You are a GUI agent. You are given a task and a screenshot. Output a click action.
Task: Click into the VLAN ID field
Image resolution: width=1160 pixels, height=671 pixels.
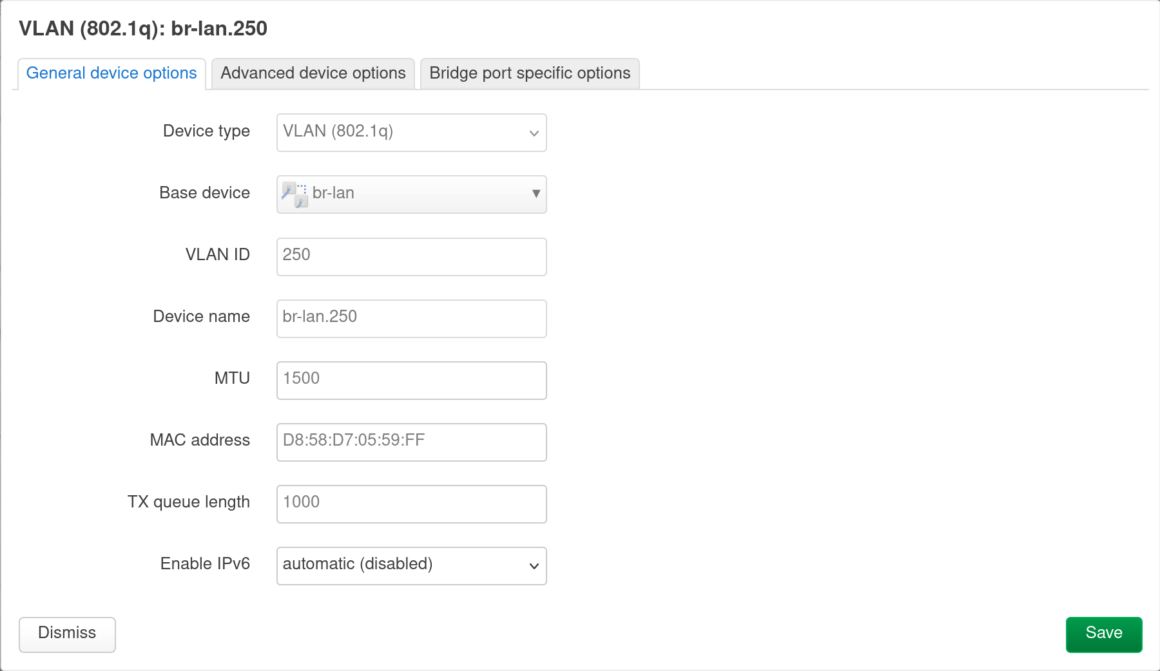[411, 256]
